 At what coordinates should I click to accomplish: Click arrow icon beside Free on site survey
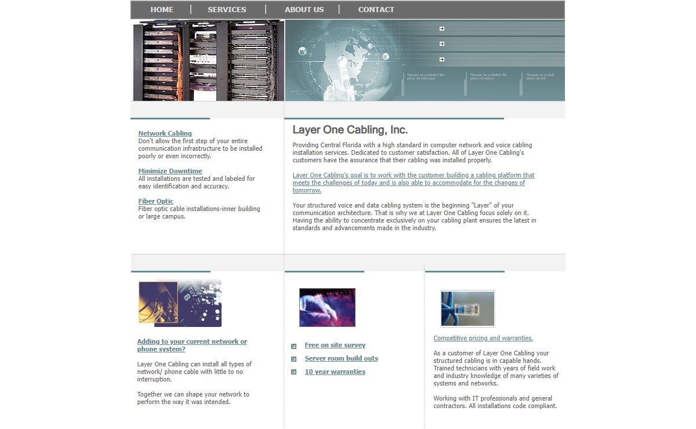click(294, 346)
